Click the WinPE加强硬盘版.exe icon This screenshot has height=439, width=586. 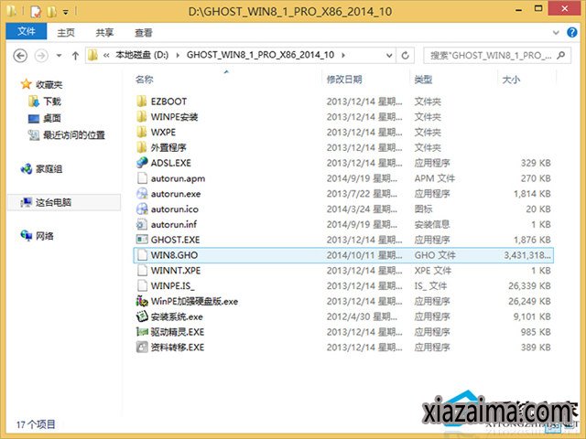142,301
